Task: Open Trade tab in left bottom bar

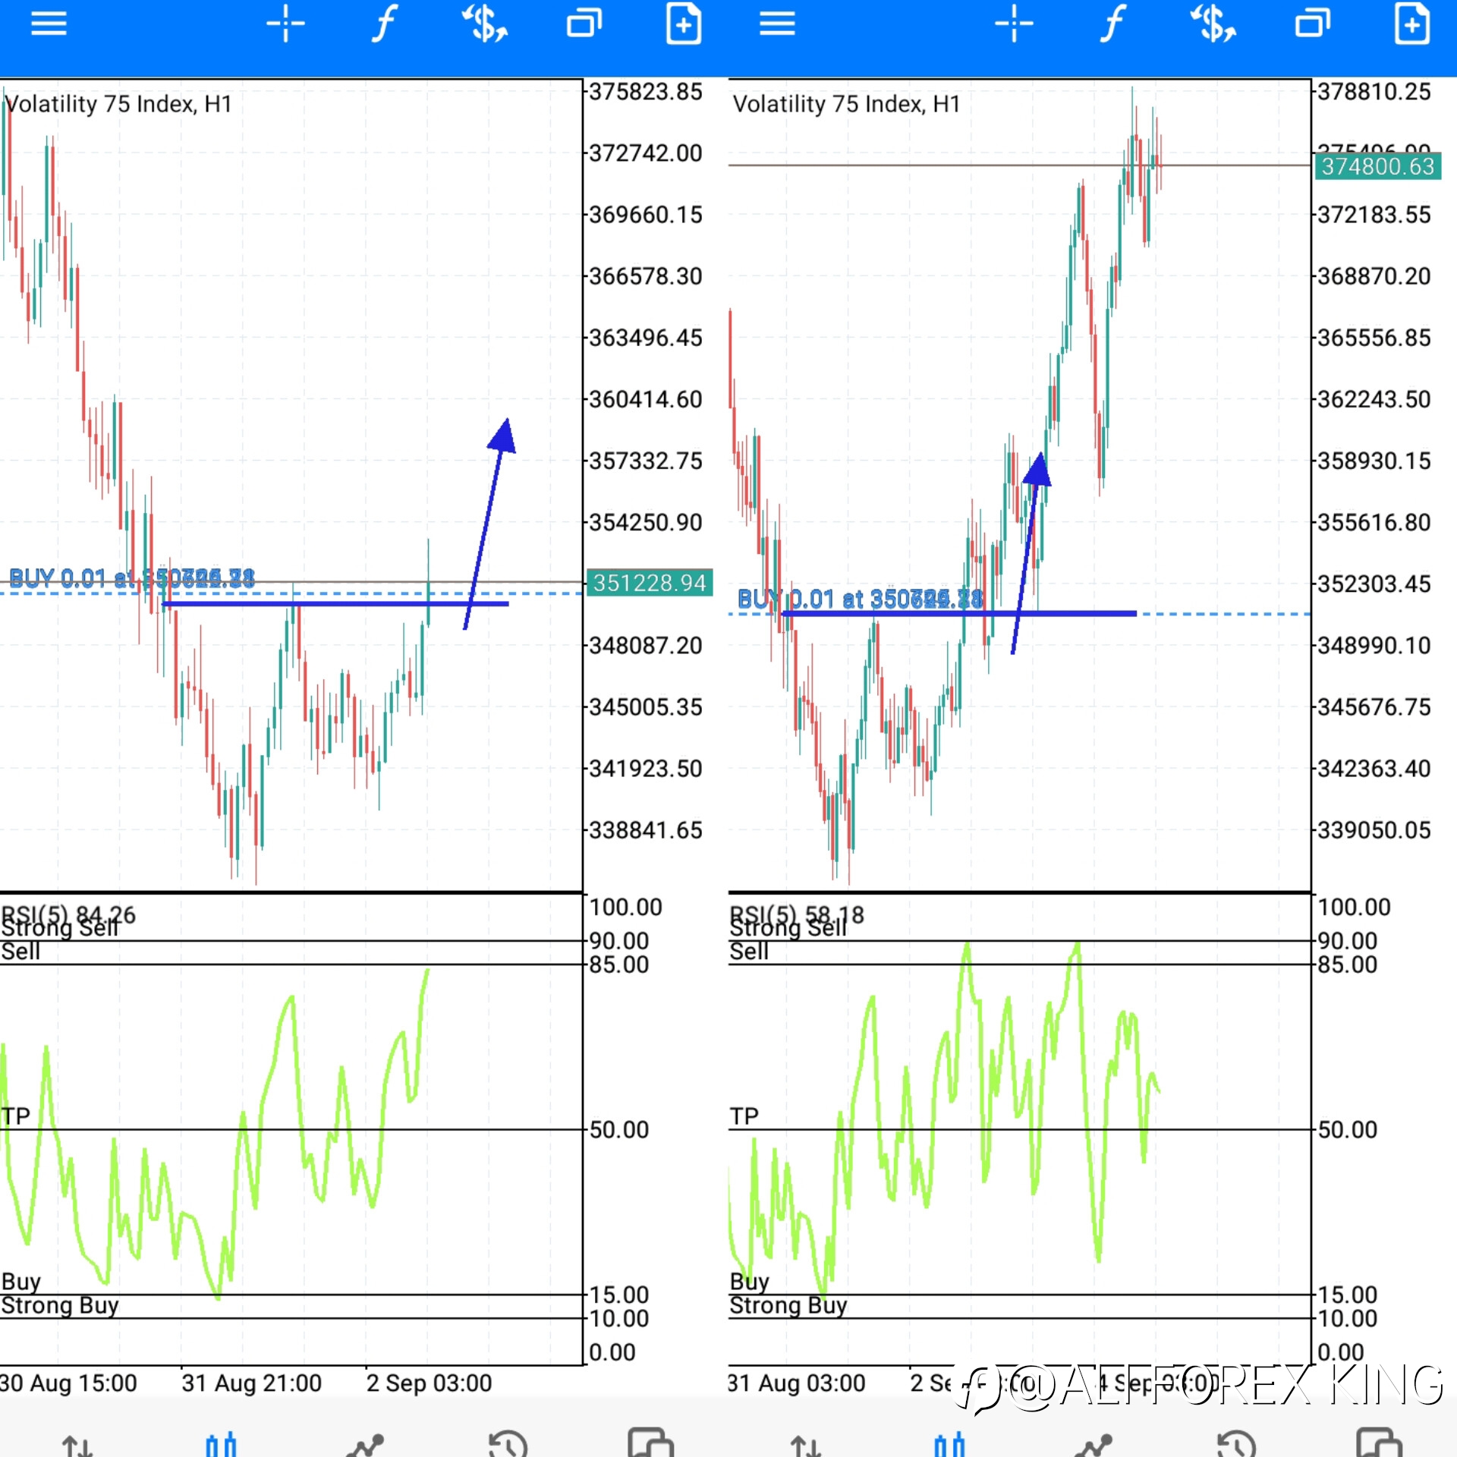Action: 365,1444
